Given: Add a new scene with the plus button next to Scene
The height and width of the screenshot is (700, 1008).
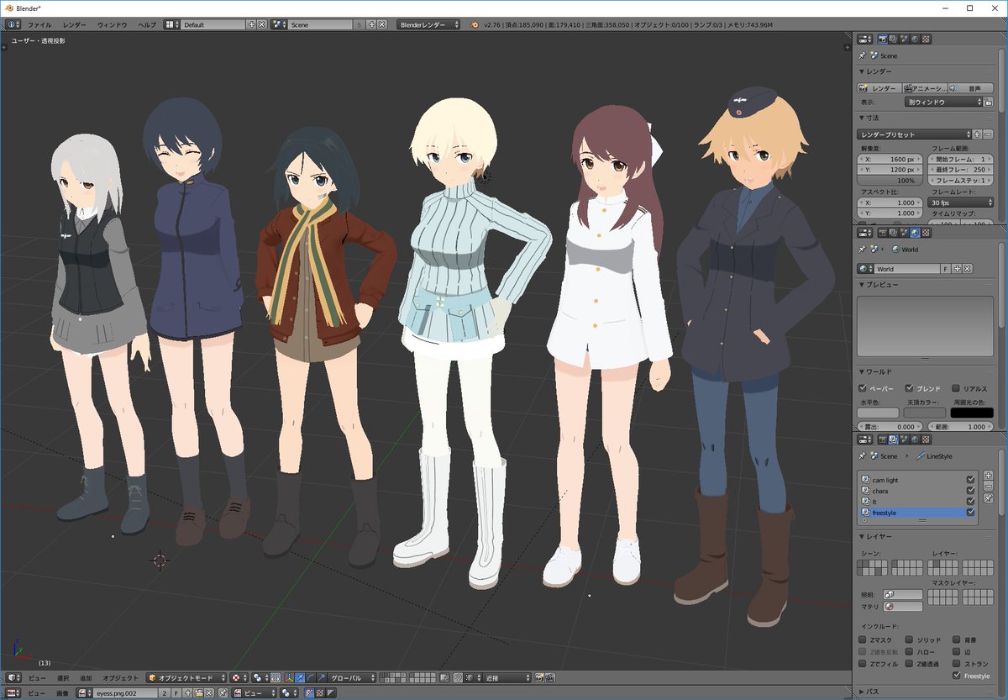Looking at the screenshot, I should point(371,24).
